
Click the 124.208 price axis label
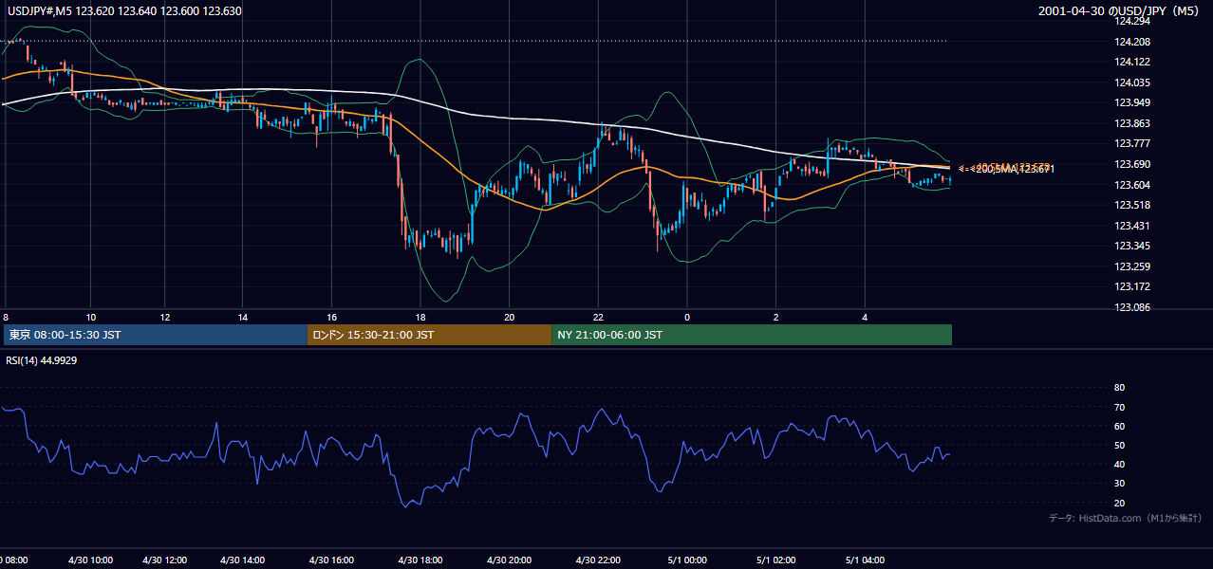[1132, 42]
